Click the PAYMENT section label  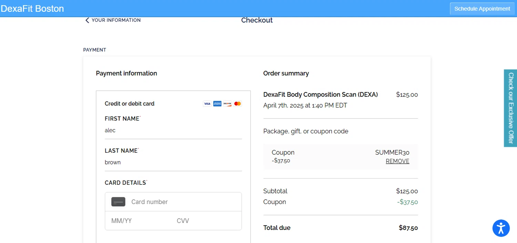click(95, 50)
